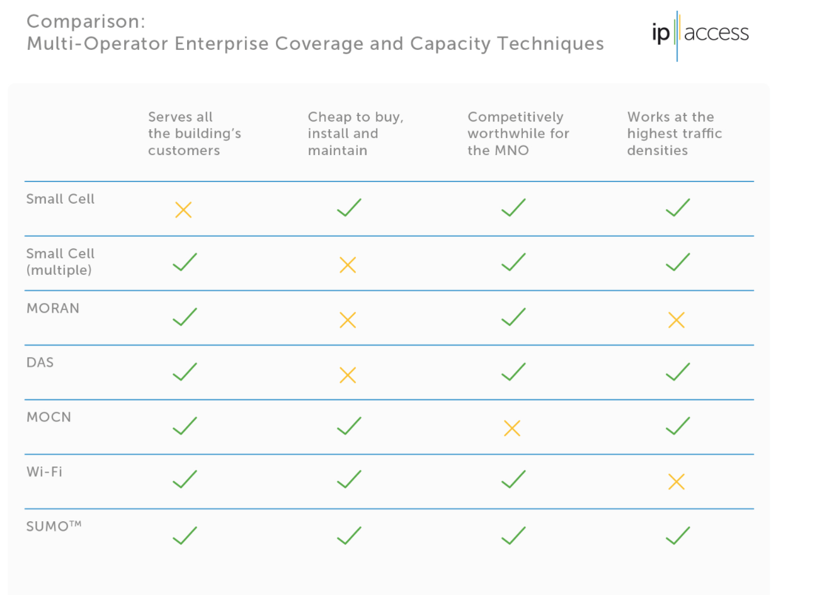Click Small Cell's green check under Cheap to buy
829x595 pixels.
[349, 207]
